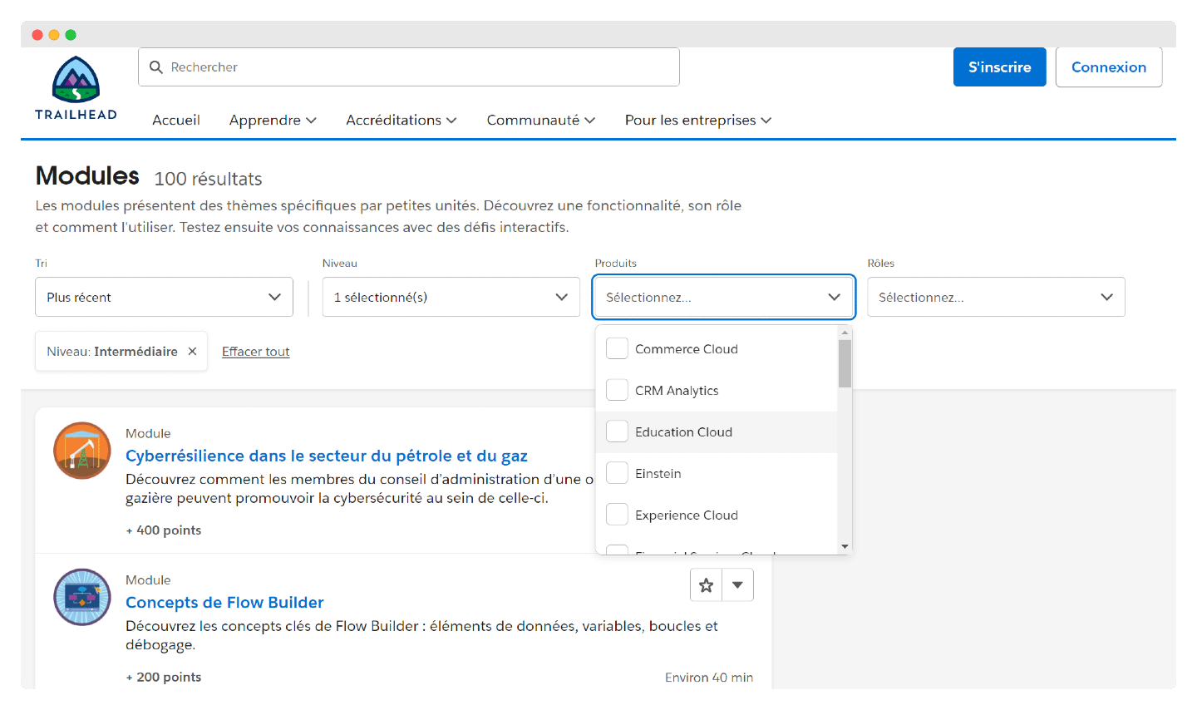
Task: Click the 'Environ 40 min' text
Action: pos(709,678)
